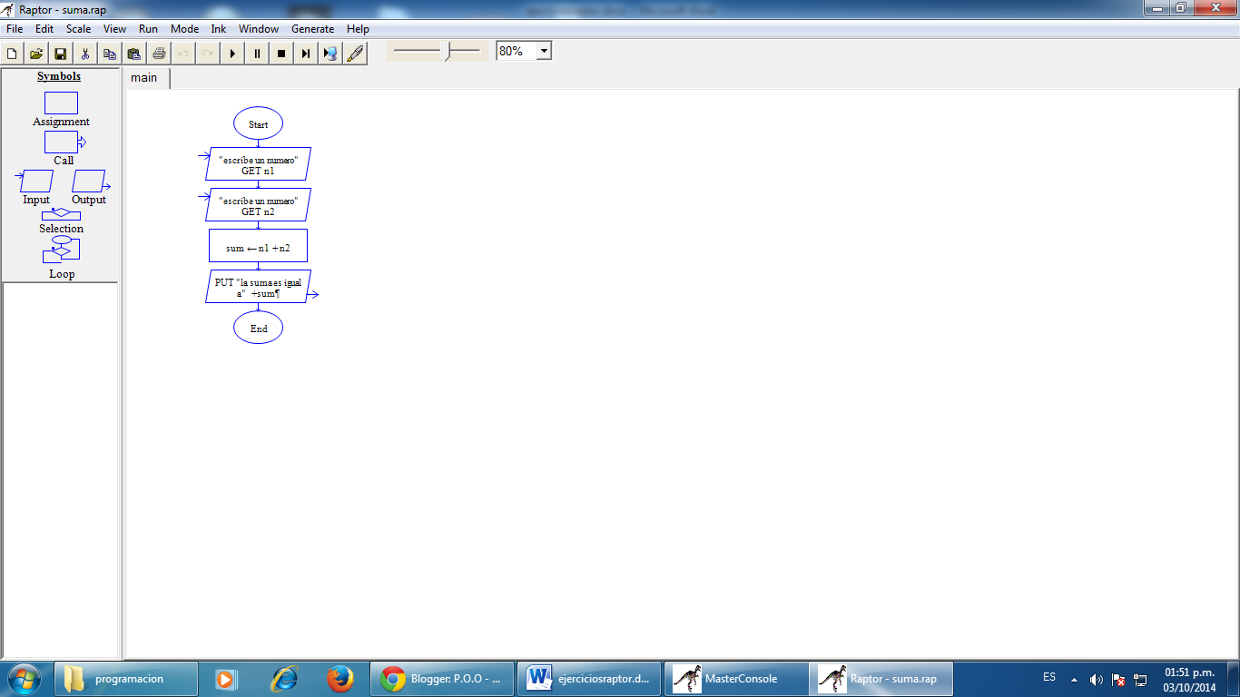The width and height of the screenshot is (1240, 697).
Task: Select the sum ← n1 + n2 assignment
Action: [258, 246]
